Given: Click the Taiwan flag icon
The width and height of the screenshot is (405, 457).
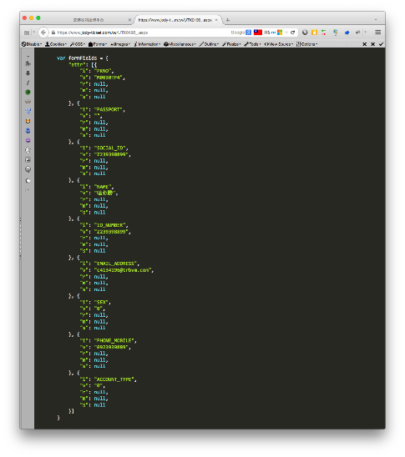Looking at the screenshot, I should [x=258, y=33].
